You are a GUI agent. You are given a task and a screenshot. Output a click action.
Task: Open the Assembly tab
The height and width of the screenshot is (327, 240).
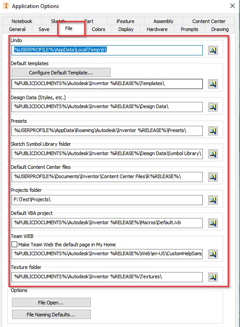tap(163, 21)
